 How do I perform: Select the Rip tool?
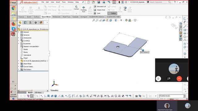pyautogui.click(x=125, y=8)
